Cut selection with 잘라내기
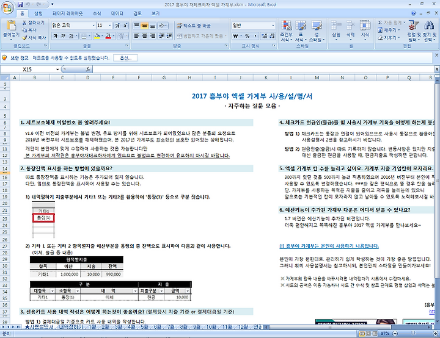440x338 pixels. click(33, 23)
